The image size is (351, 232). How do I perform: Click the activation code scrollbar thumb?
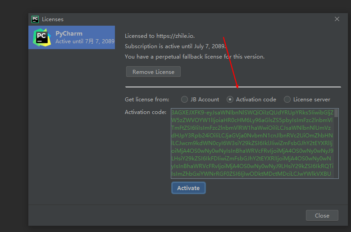336,113
